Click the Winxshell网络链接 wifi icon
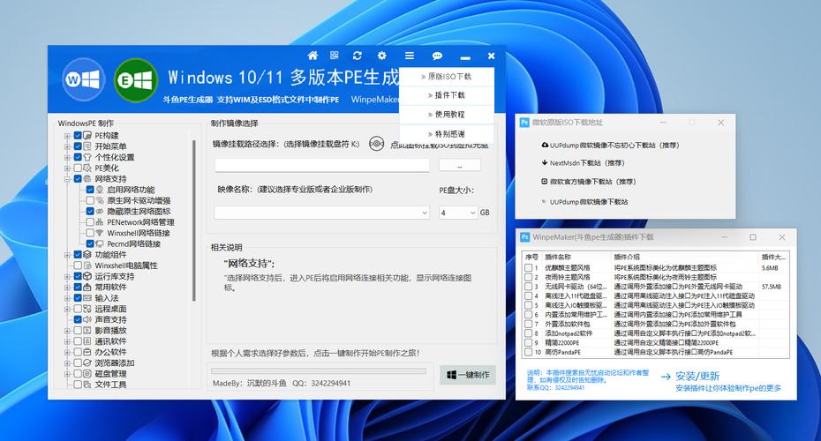 tap(100, 234)
